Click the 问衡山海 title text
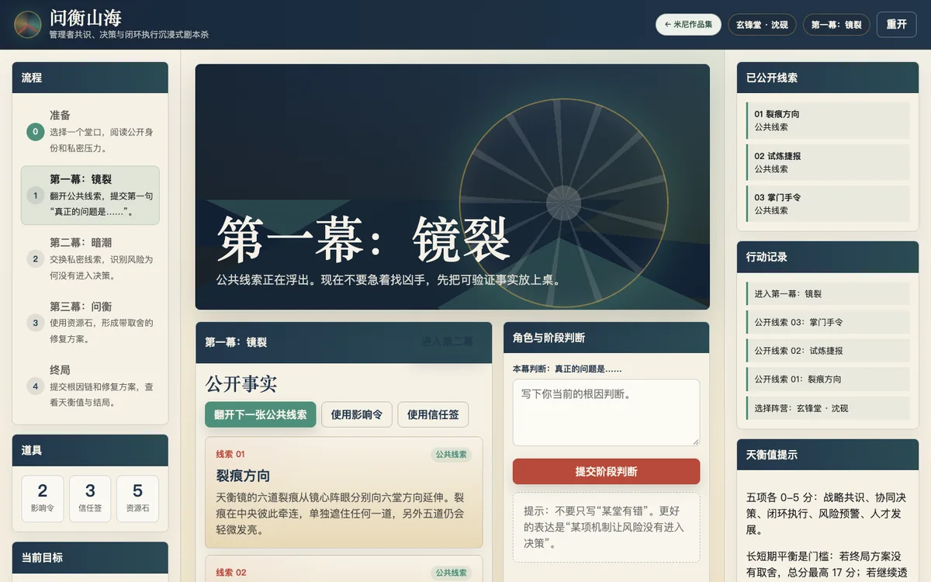Screen dimensions: 931x582 (85, 17)
